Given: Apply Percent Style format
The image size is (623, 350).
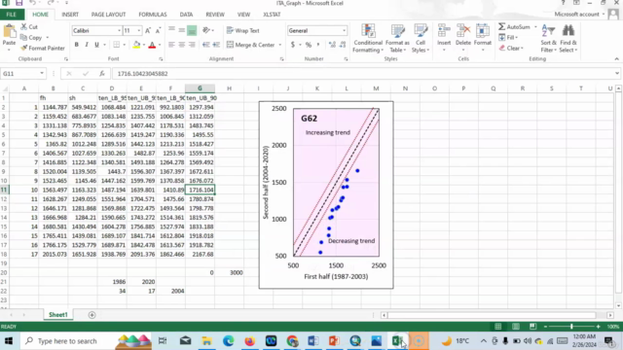Looking at the screenshot, I should [309, 45].
